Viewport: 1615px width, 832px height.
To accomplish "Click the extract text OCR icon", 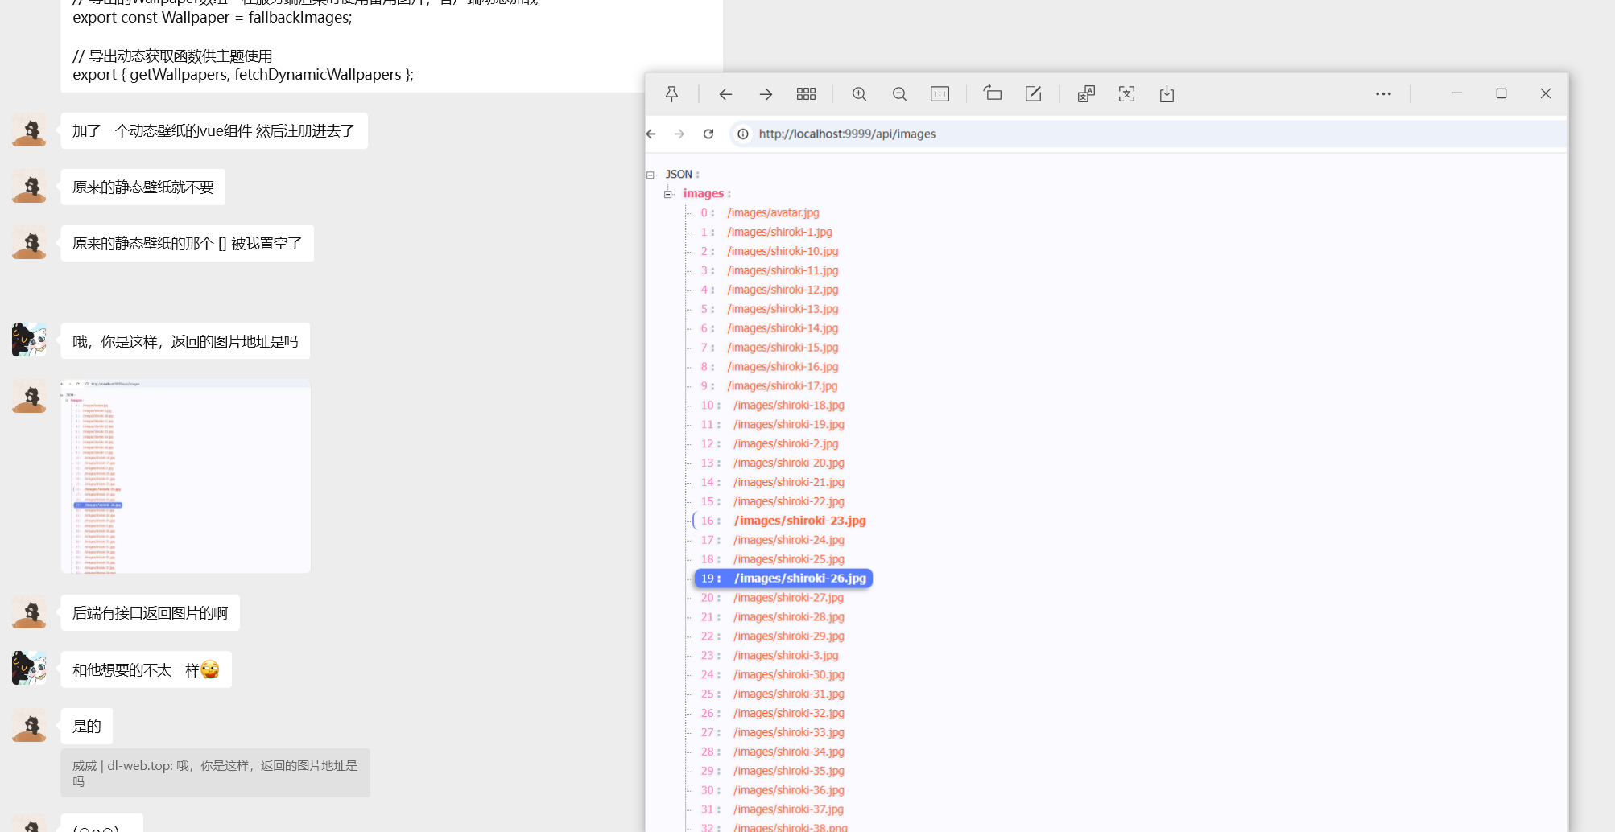I will [x=1126, y=94].
